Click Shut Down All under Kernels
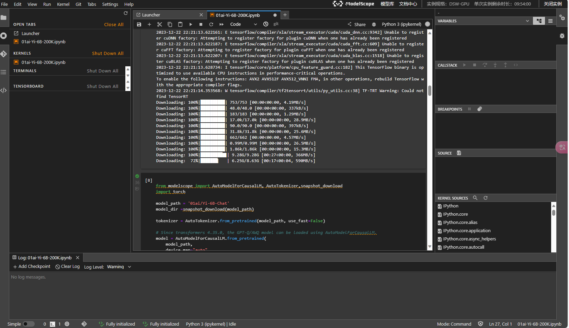 107,53
